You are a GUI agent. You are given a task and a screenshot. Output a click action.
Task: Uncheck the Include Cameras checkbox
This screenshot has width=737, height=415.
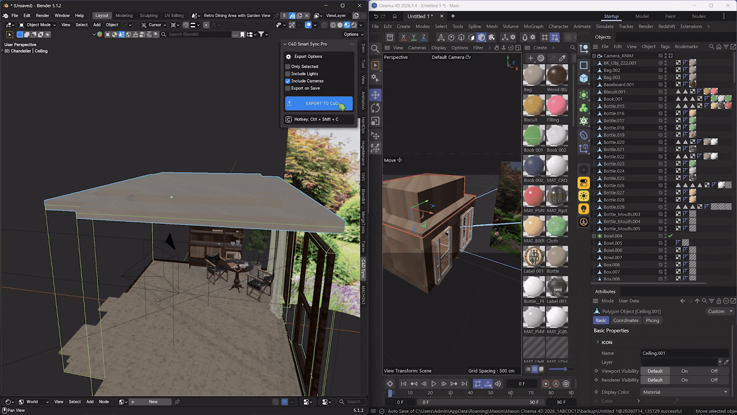point(288,81)
